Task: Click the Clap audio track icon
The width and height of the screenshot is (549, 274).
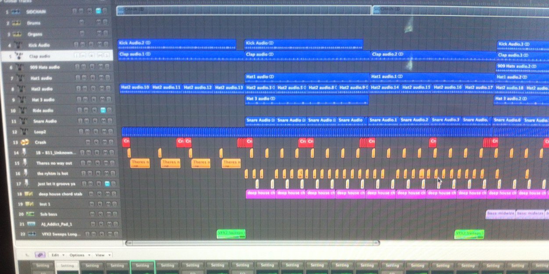Action: [19, 56]
